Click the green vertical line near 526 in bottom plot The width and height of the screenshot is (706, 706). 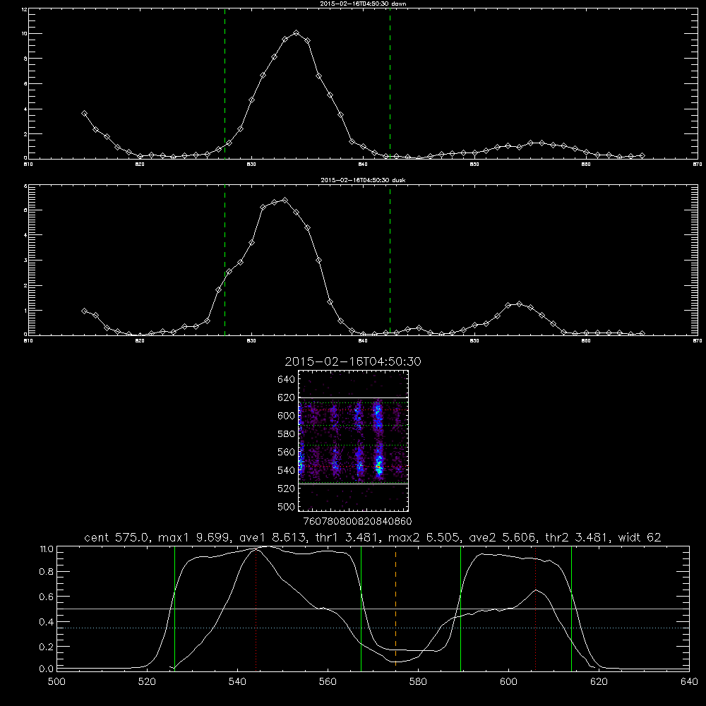pyautogui.click(x=174, y=609)
